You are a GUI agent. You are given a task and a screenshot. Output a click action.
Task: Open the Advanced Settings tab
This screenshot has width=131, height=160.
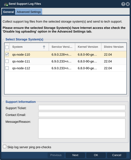pyautogui.click(x=29, y=12)
